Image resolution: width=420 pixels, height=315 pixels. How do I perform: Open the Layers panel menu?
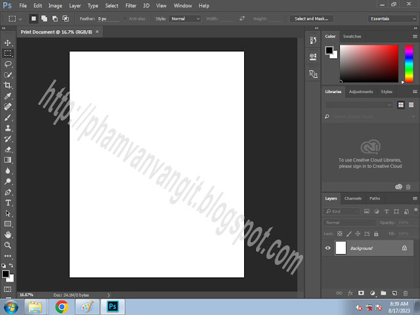(415, 198)
